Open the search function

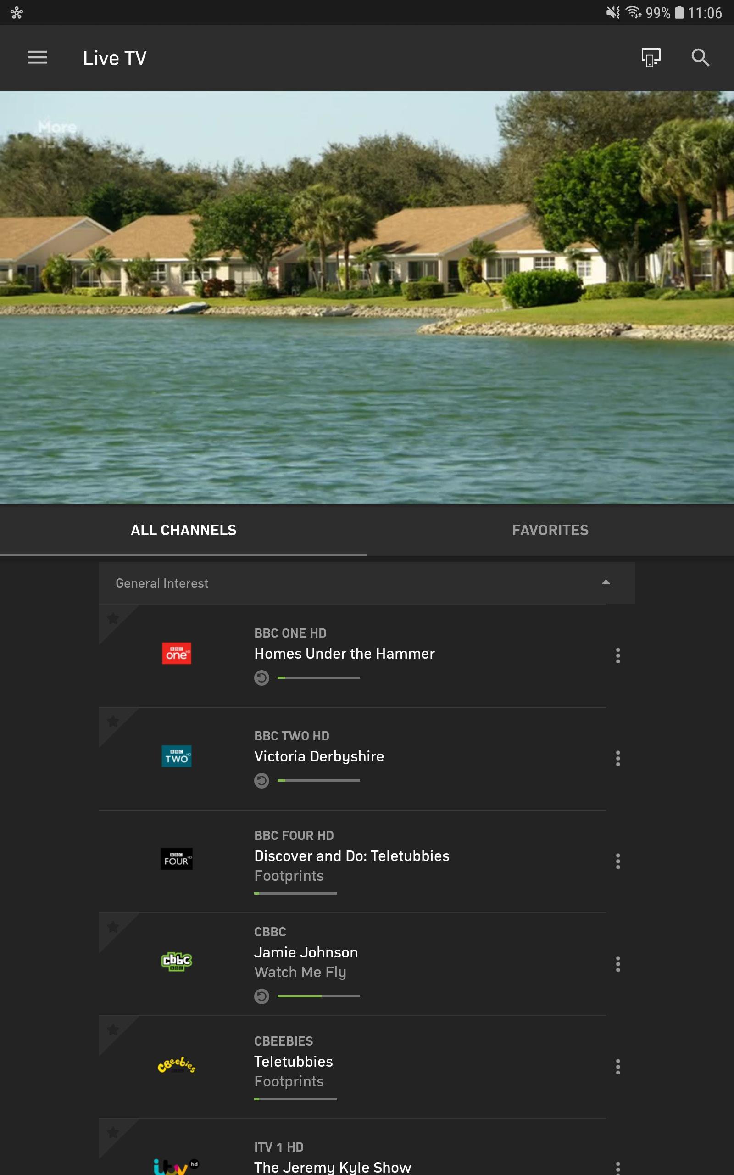click(701, 58)
